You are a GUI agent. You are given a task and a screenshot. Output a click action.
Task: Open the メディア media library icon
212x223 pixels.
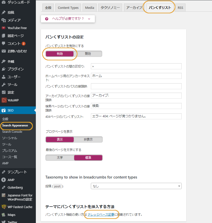pos(4,20)
